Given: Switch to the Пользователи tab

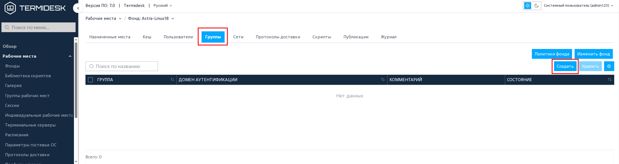Looking at the screenshot, I should point(178,37).
